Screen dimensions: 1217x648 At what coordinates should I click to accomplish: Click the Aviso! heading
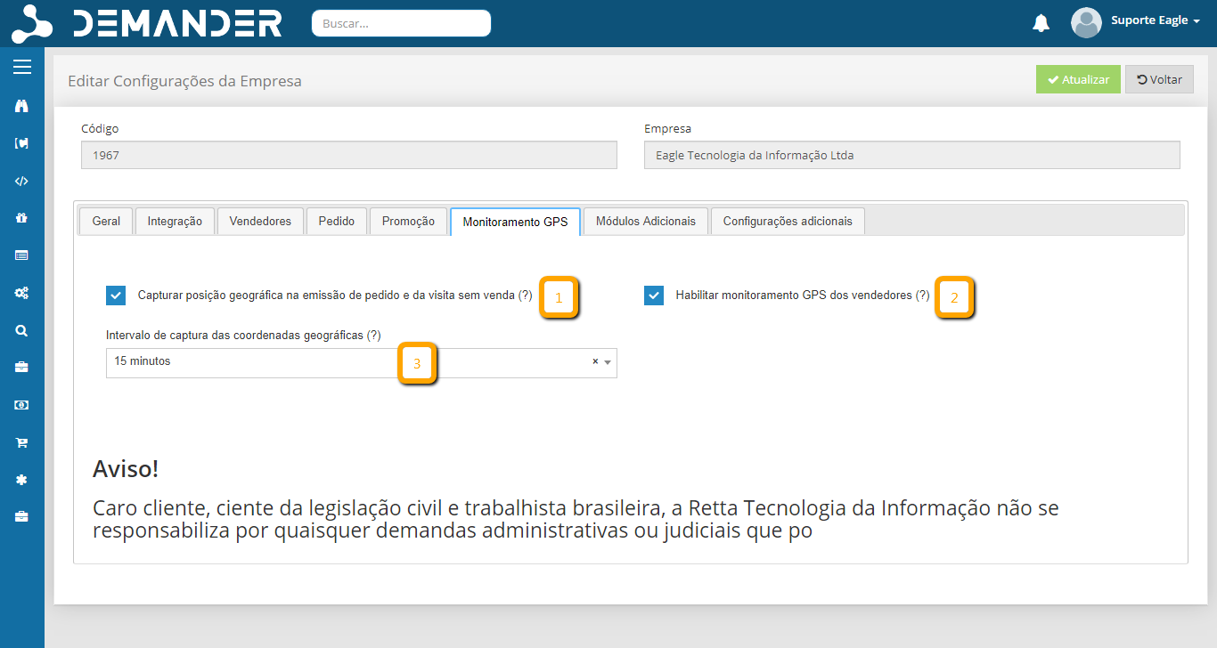click(126, 469)
